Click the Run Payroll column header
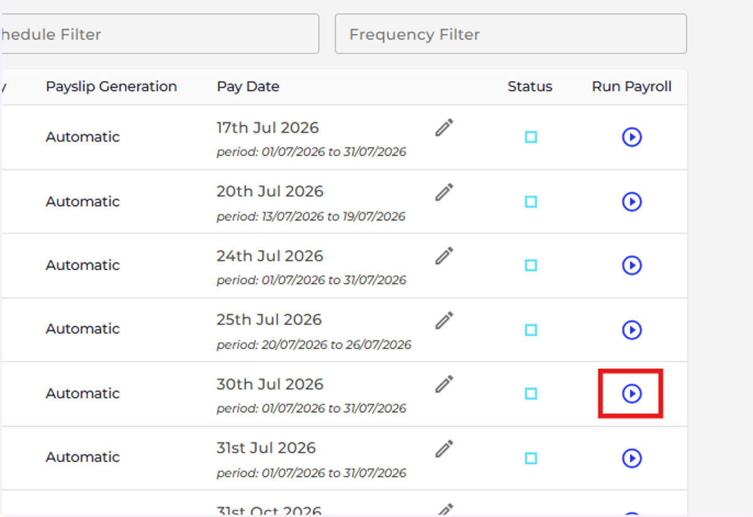Image resolution: width=753 pixels, height=517 pixels. point(632,86)
